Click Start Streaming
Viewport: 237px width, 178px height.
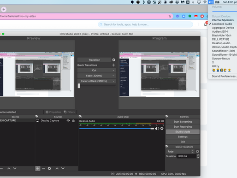pyautogui.click(x=183, y=122)
